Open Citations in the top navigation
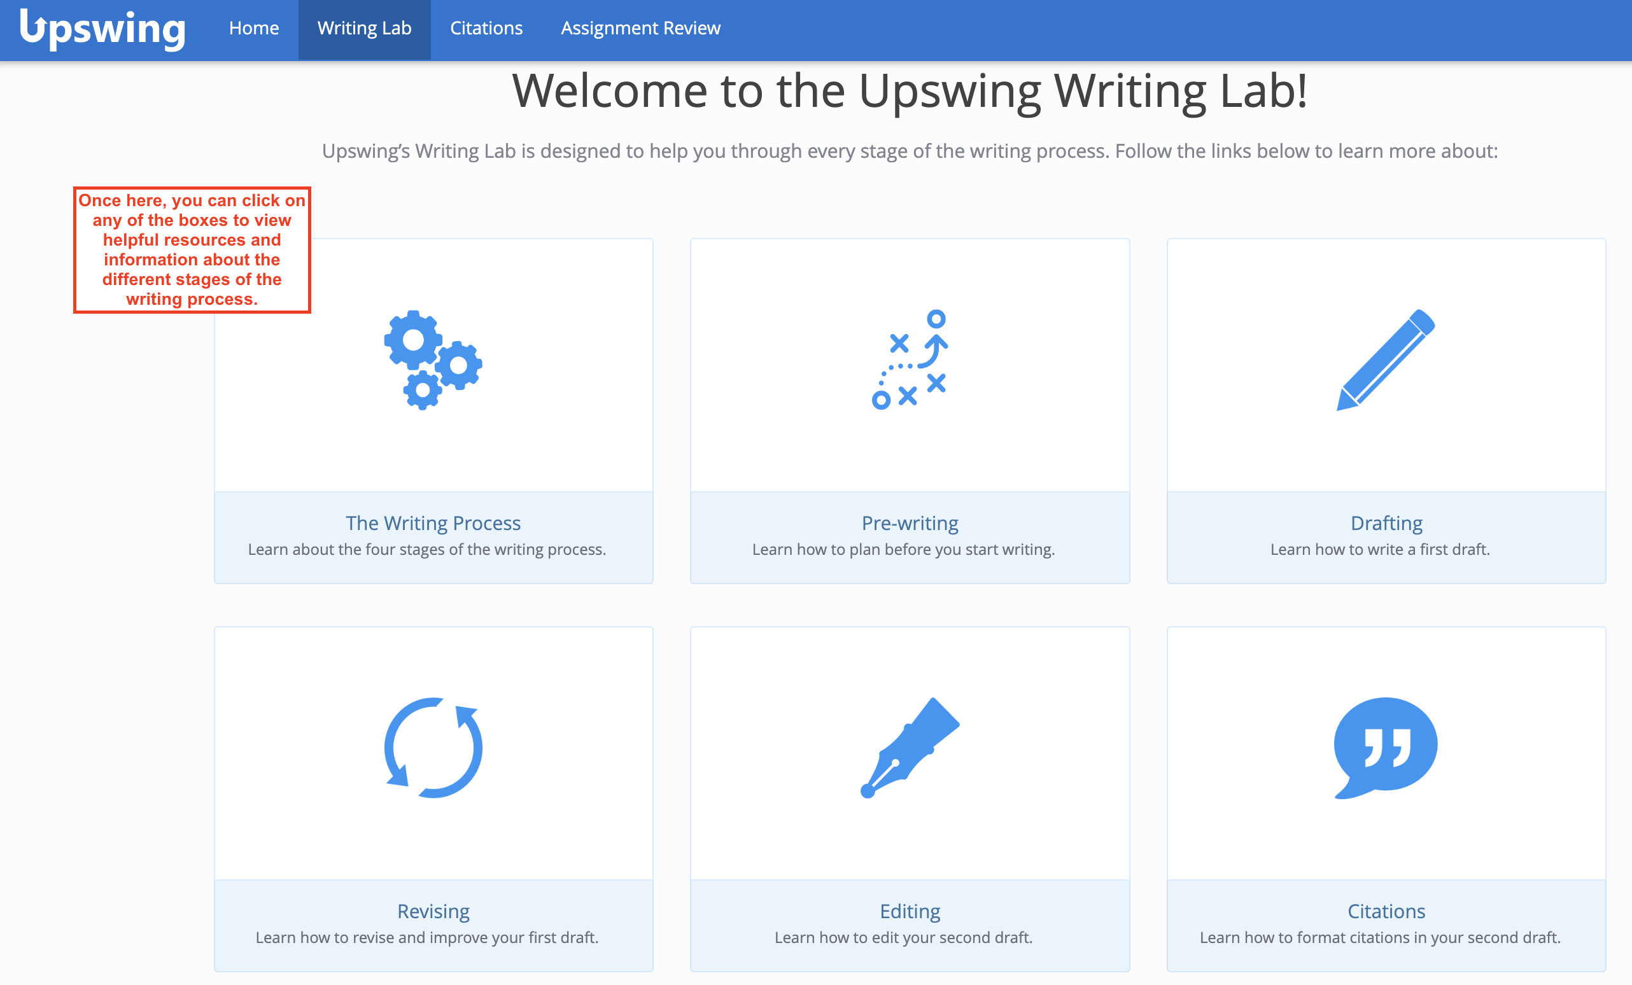The image size is (1632, 985). (x=486, y=29)
